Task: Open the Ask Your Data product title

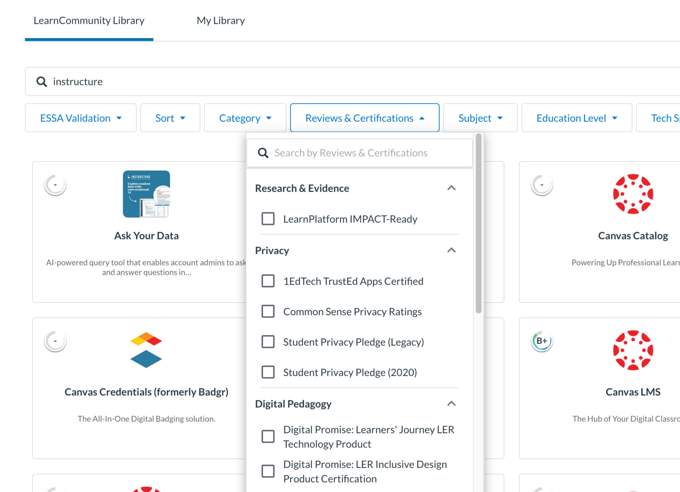Action: pos(146,236)
